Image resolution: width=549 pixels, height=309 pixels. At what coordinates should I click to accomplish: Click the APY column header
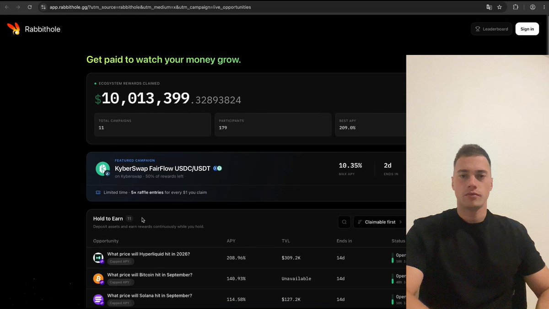click(231, 241)
